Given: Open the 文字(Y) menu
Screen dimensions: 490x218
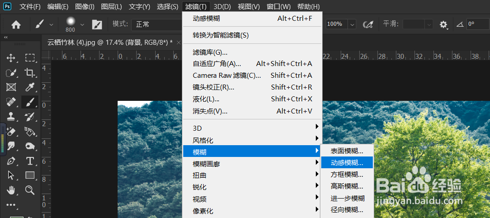Looking at the screenshot, I should 139,7.
